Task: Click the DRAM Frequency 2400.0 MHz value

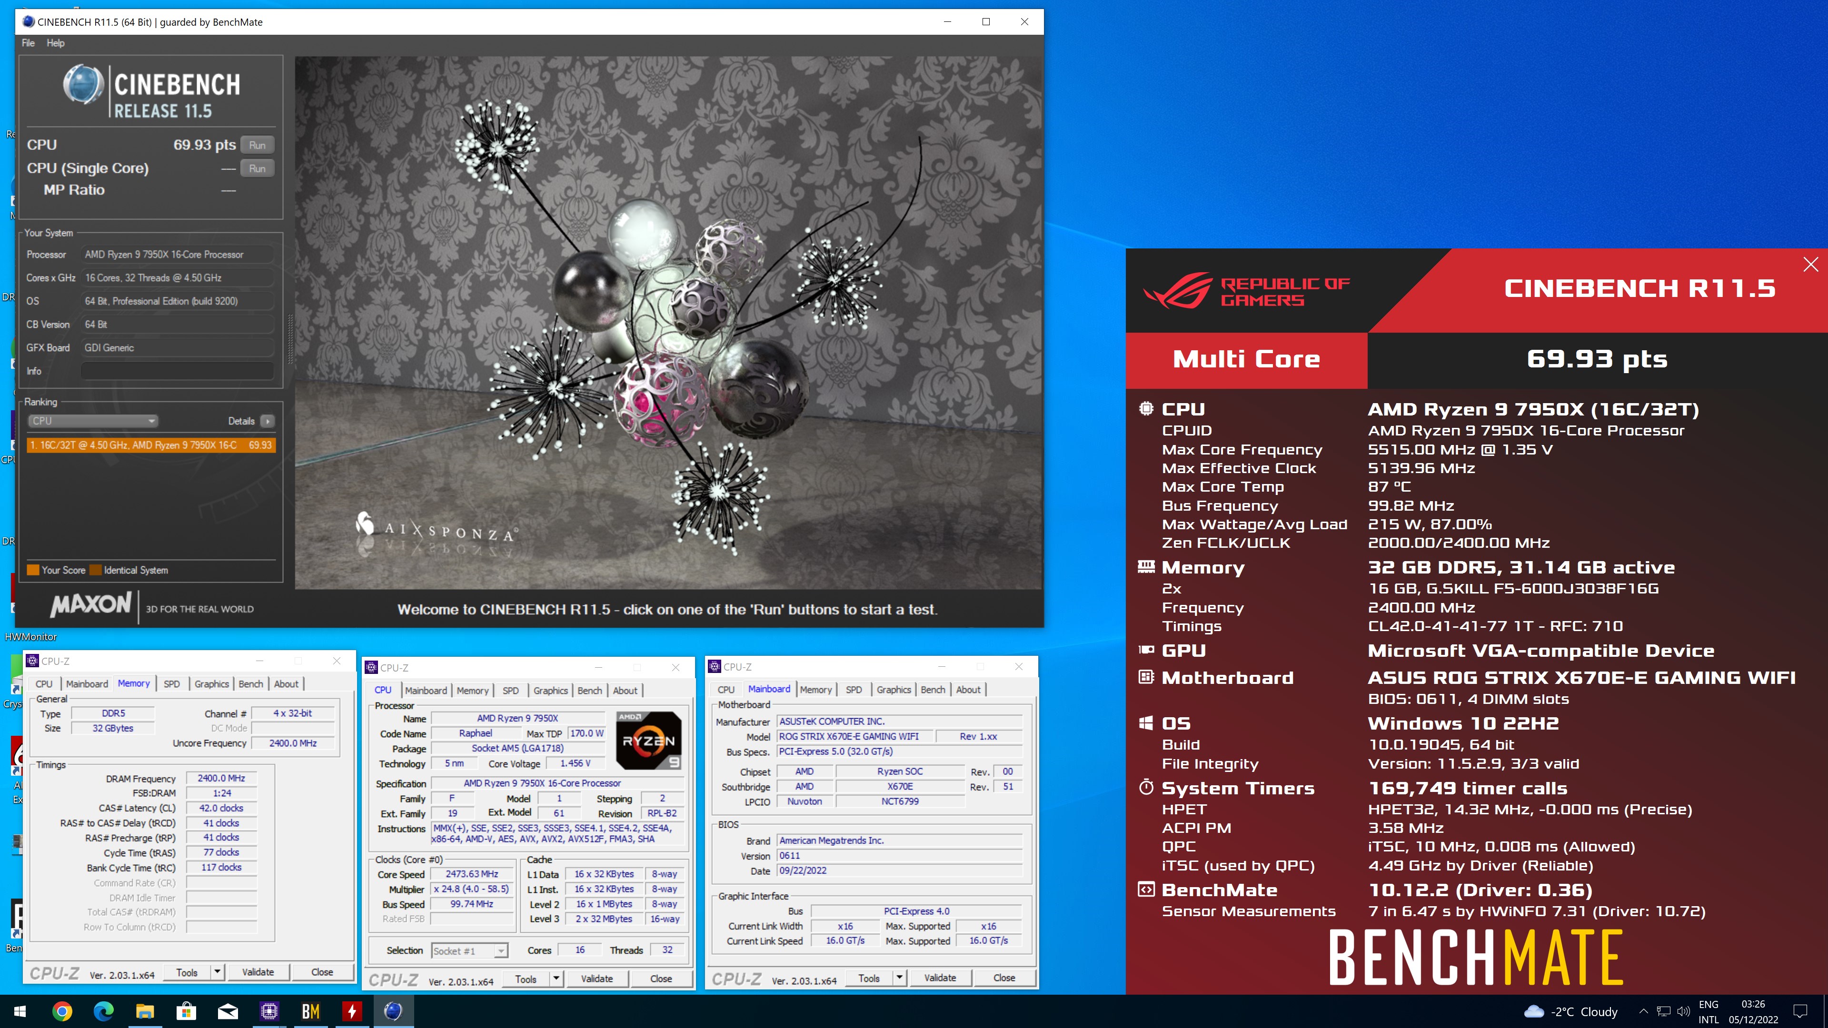Action: [x=221, y=778]
